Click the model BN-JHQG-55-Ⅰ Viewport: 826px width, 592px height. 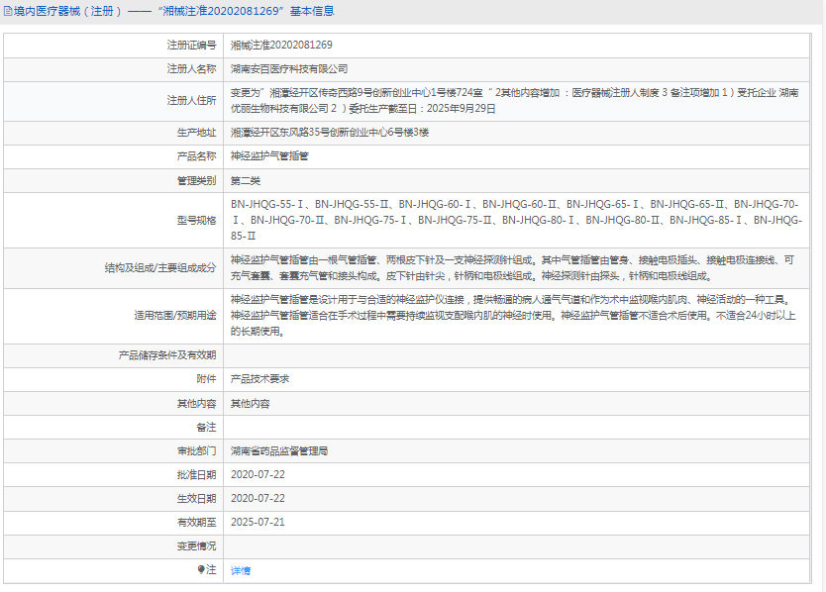coord(267,204)
